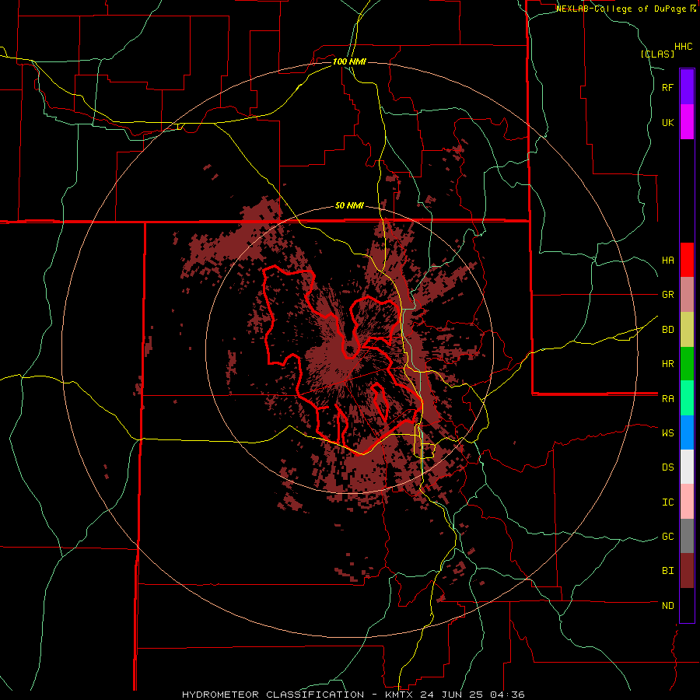Click the RF legend label
Image resolution: width=700 pixels, height=700 pixels.
pos(667,87)
